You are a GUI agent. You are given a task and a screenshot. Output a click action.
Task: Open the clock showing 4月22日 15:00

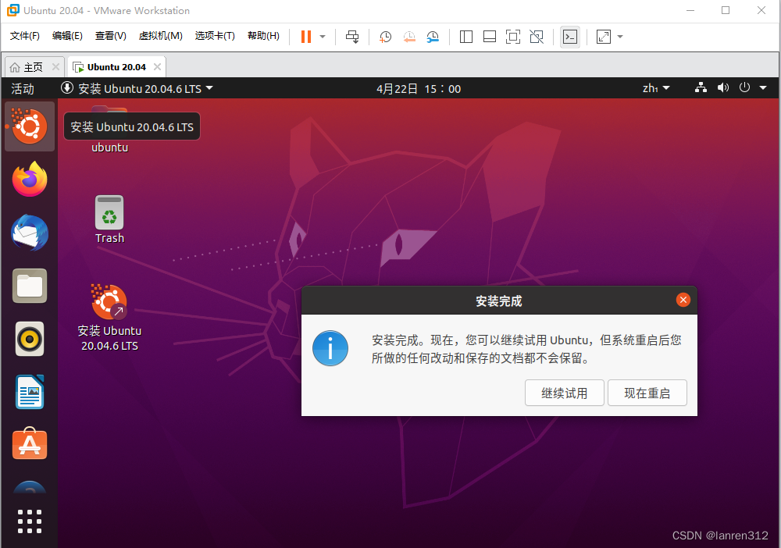point(419,88)
